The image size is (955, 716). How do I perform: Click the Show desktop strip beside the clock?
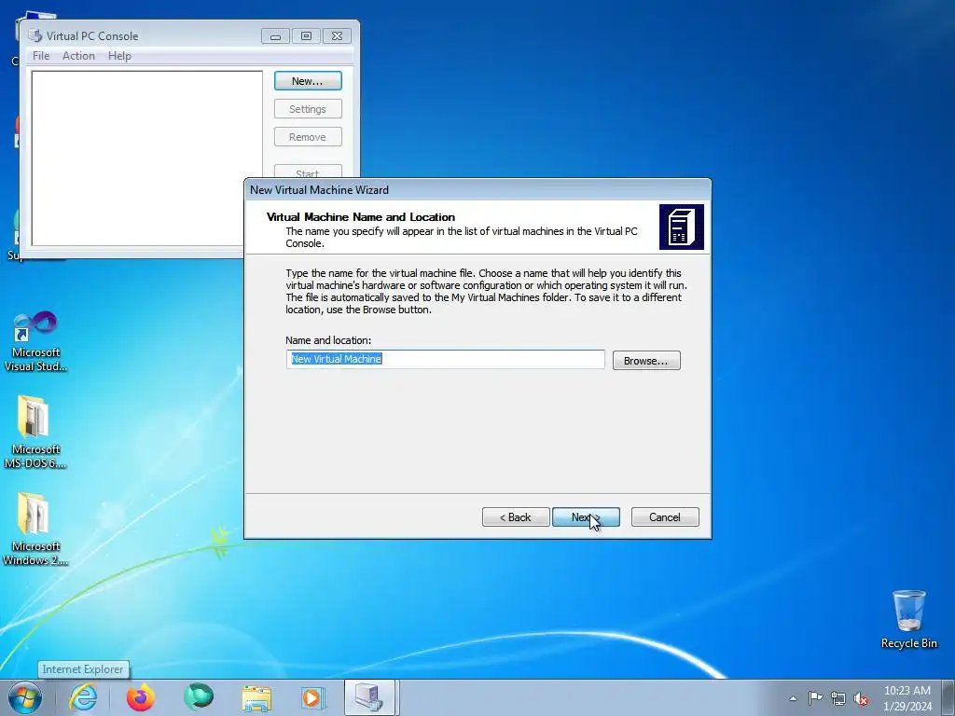click(948, 697)
